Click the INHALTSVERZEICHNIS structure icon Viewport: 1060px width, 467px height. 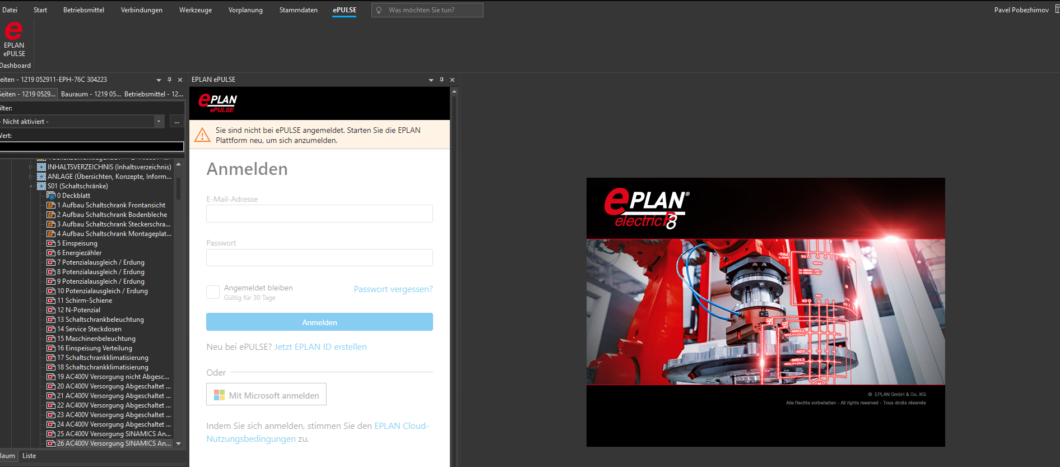[x=41, y=167]
